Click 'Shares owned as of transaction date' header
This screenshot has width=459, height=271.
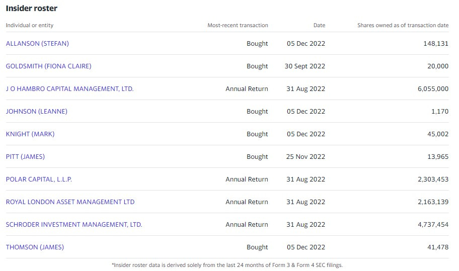(403, 25)
